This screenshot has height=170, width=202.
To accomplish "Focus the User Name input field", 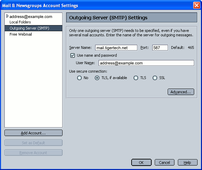I will 146,63.
